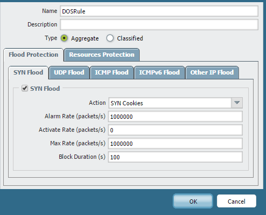
Task: Select the Classified type radio button
Action: coord(110,38)
